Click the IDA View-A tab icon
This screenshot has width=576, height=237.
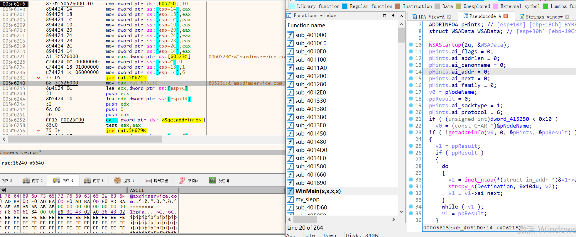(414, 17)
